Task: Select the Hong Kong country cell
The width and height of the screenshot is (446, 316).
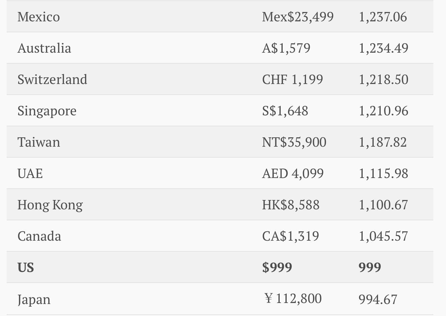Action: click(50, 205)
